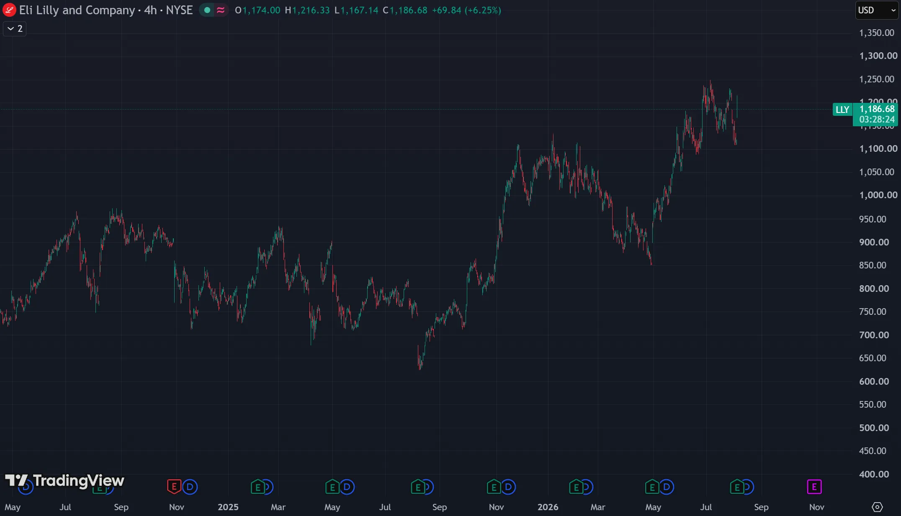Click the dividend marker before Sep 2026
Viewport: 901px width, 516px height.
(x=749, y=487)
